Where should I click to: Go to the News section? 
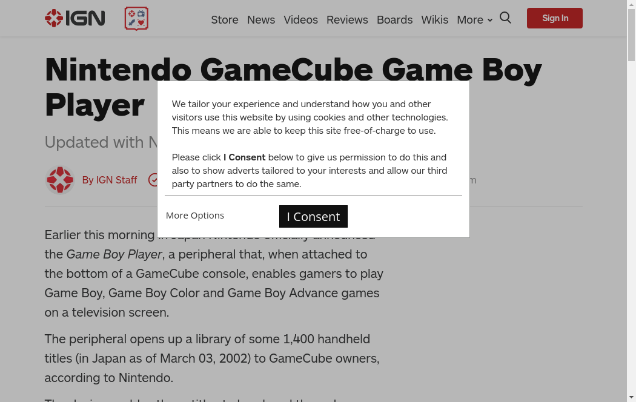pyautogui.click(x=261, y=20)
